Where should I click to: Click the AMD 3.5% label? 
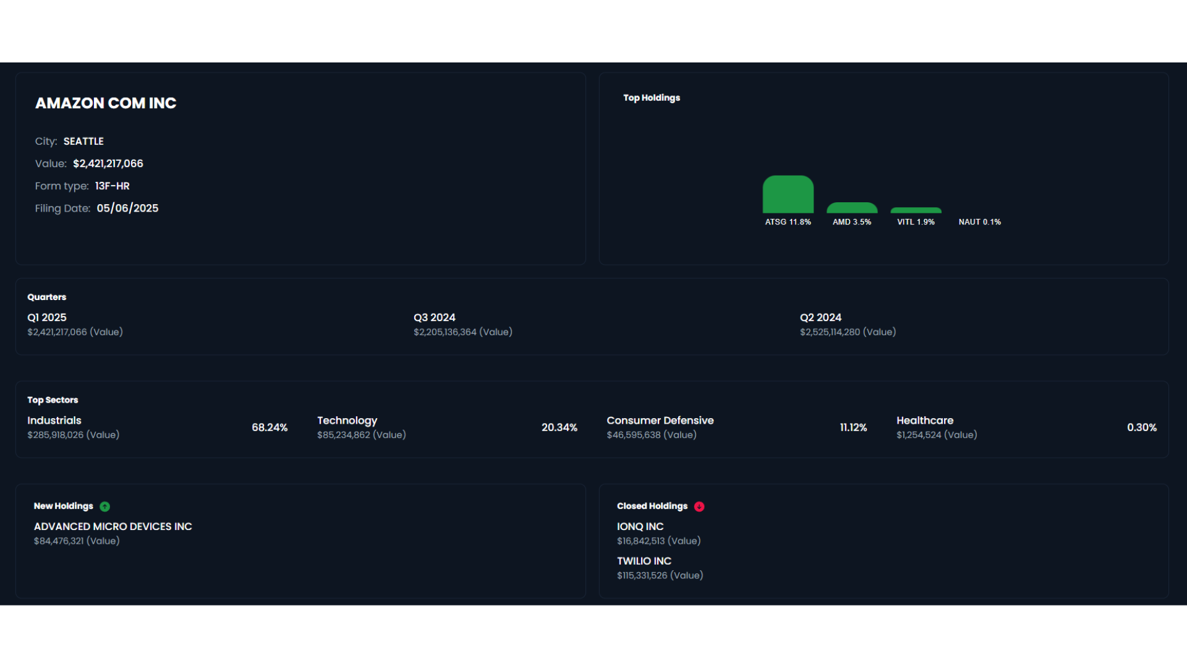pyautogui.click(x=852, y=222)
